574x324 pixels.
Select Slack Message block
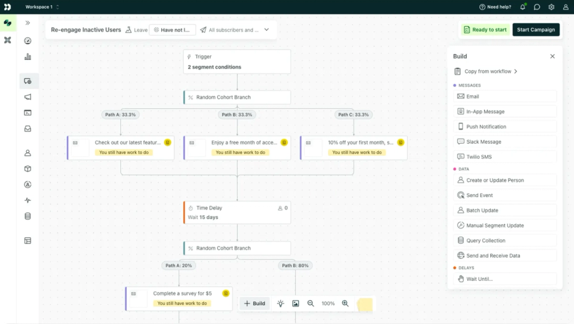505,141
